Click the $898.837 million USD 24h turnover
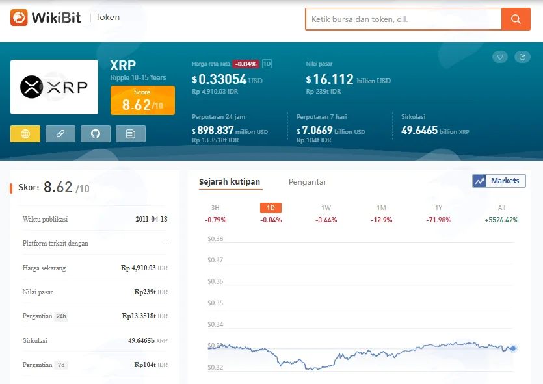Screen dimensions: 543x384 230,131
